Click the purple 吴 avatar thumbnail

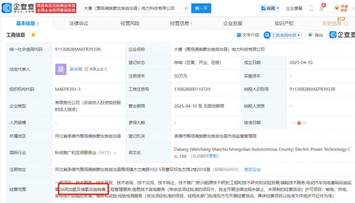[61, 69]
